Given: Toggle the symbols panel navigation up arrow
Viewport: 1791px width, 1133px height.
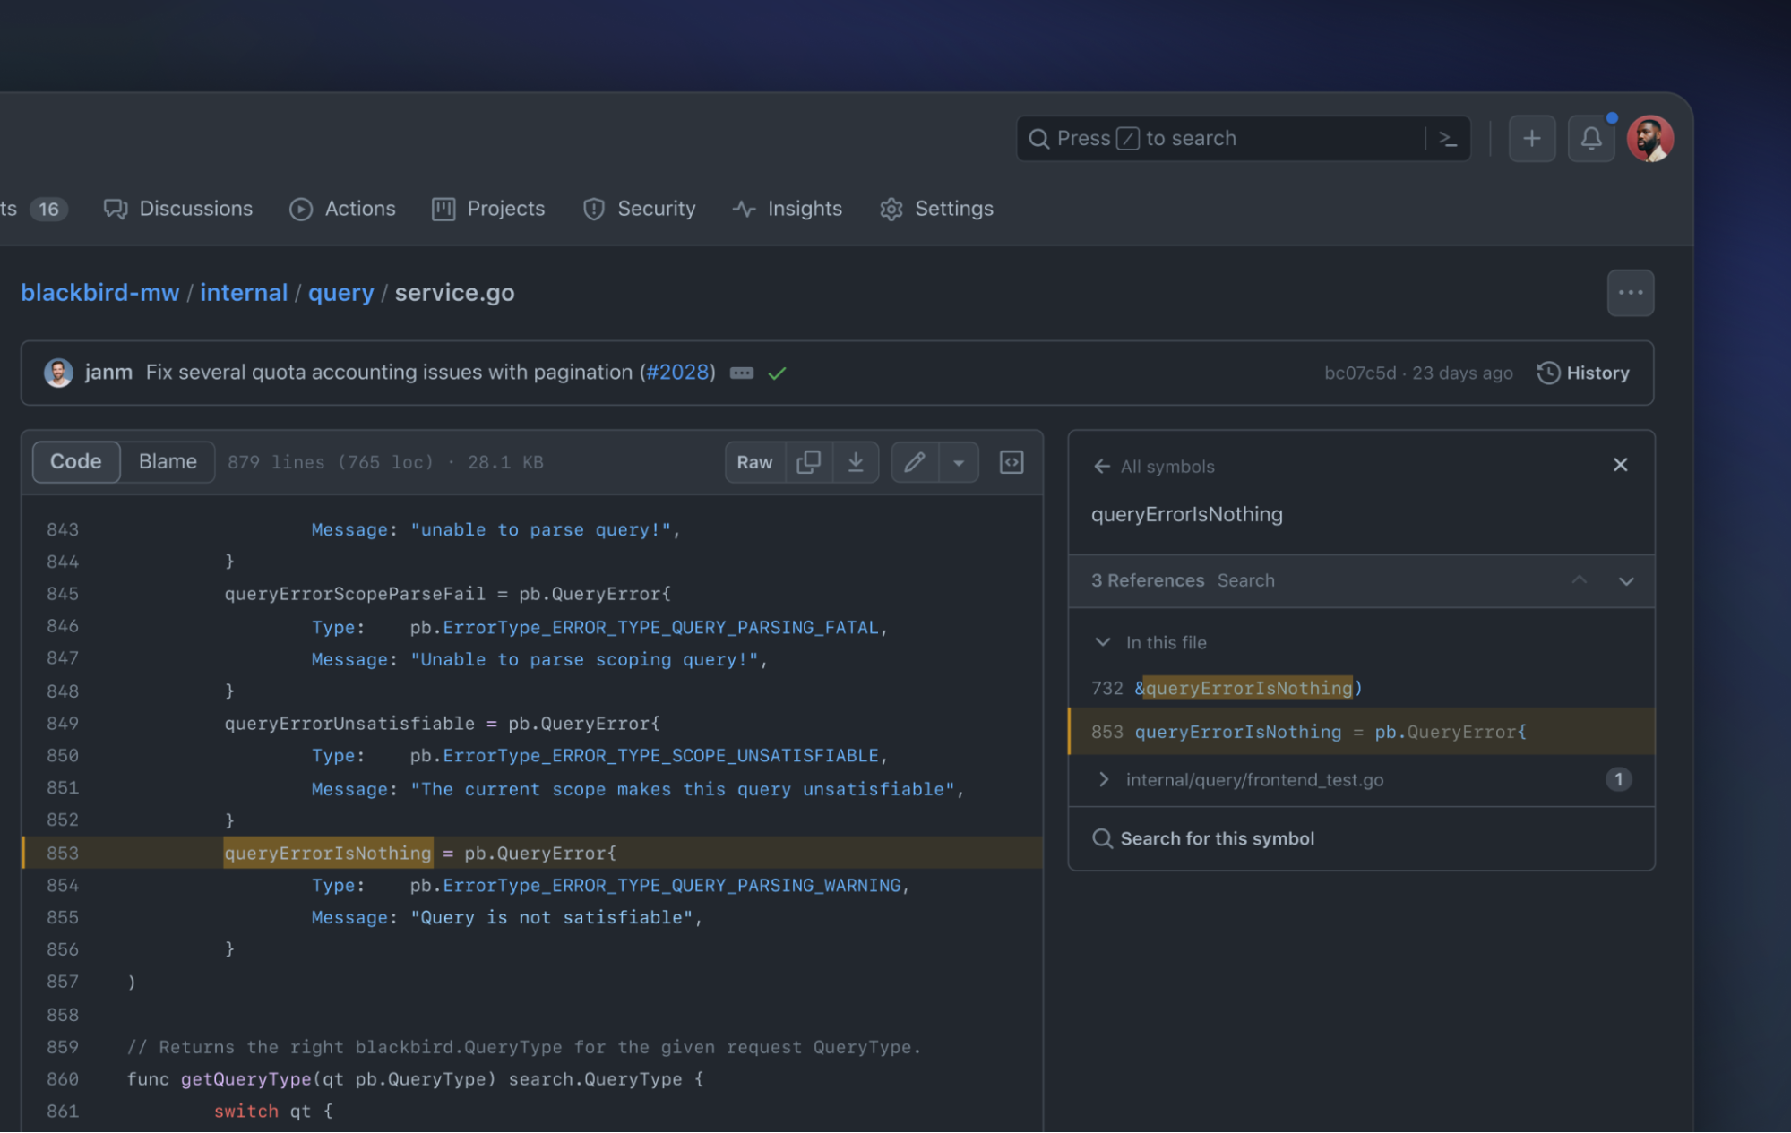Looking at the screenshot, I should click(1580, 579).
